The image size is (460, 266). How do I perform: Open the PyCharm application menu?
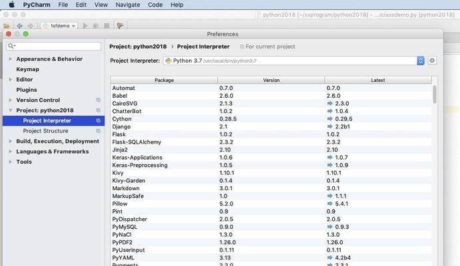click(x=37, y=5)
